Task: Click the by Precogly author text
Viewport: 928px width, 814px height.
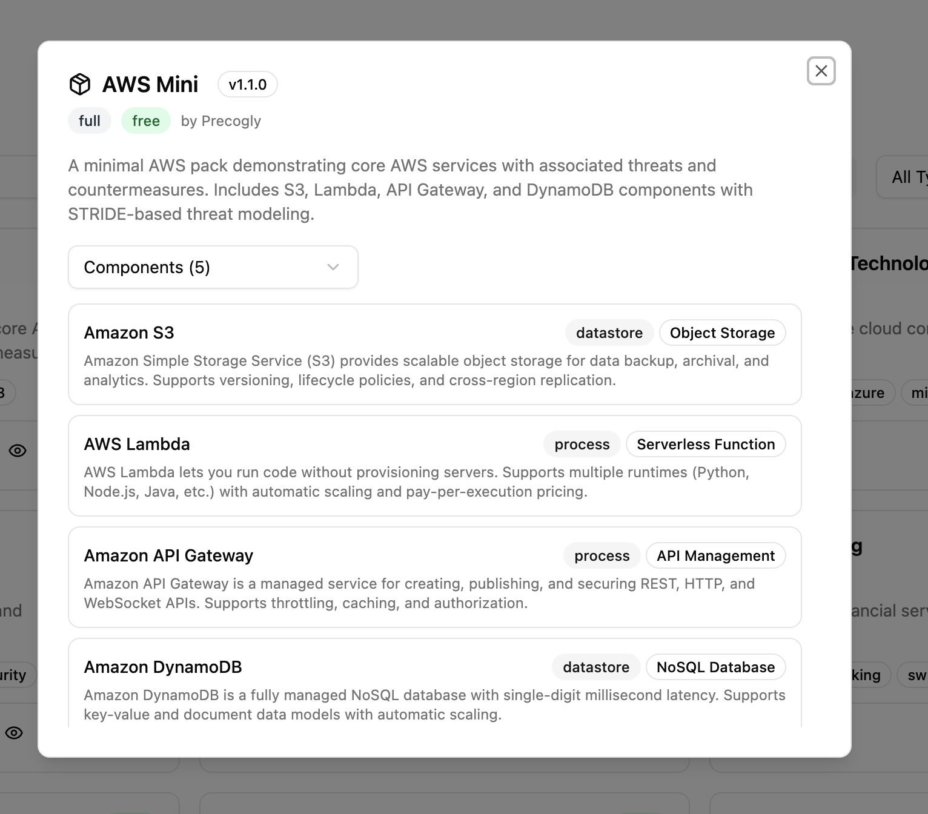Action: click(220, 121)
